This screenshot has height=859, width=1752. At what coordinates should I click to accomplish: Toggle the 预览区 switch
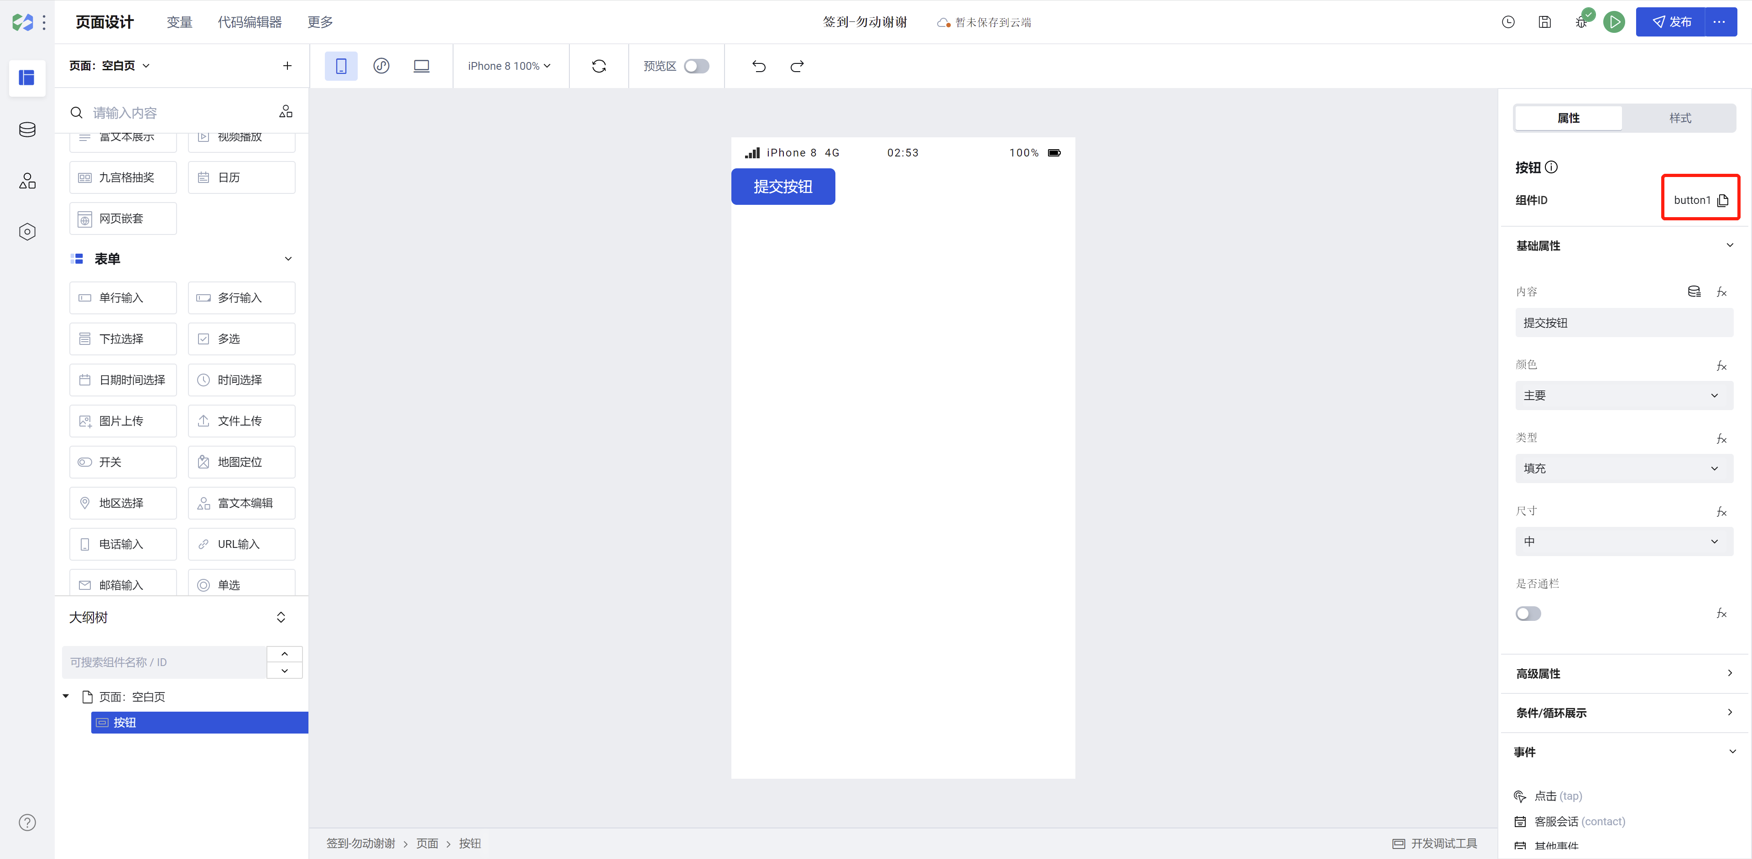pyautogui.click(x=696, y=66)
